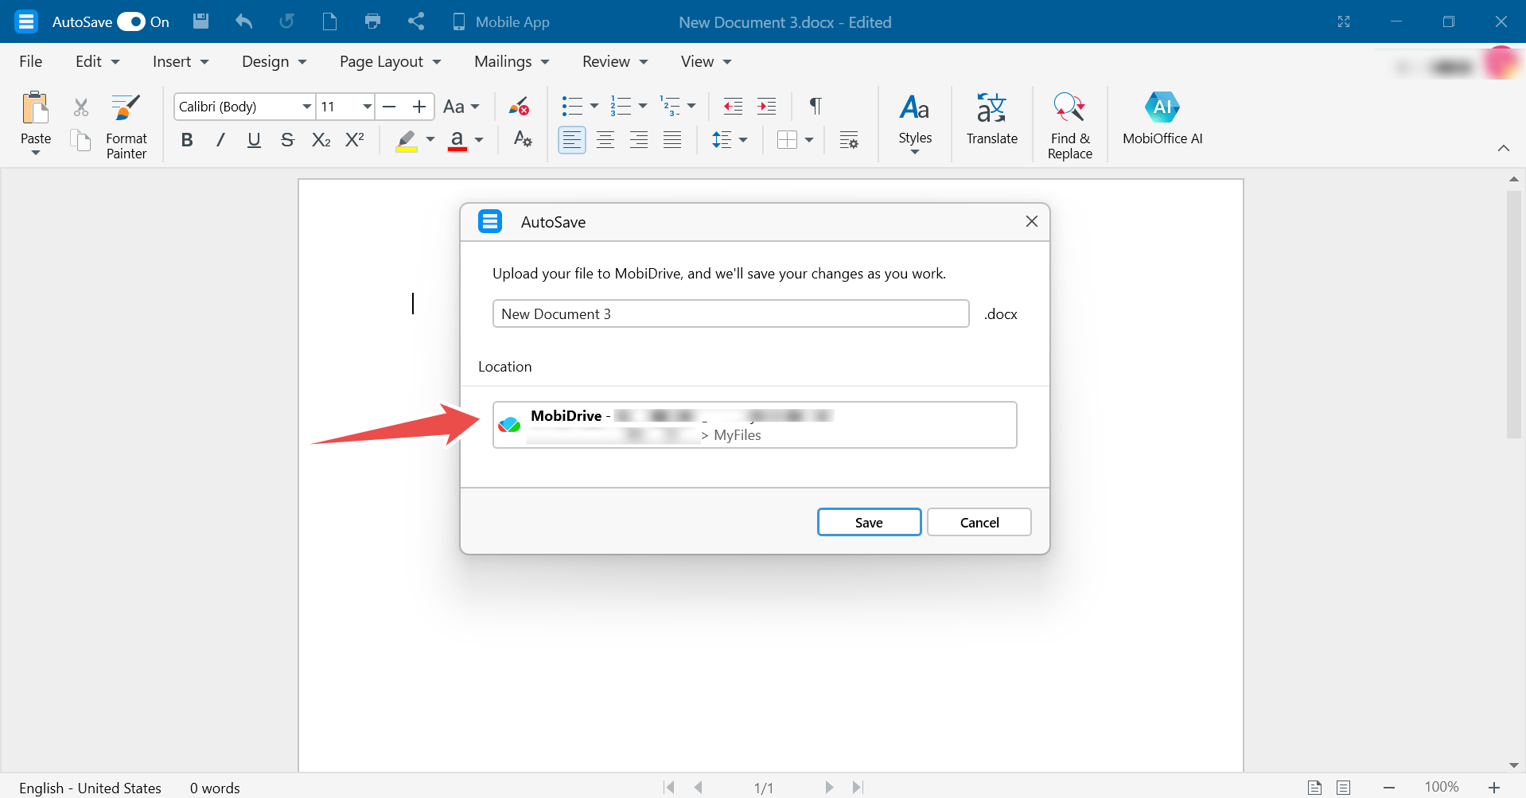
Task: Open the highlight color dropdown arrow
Action: coord(430,140)
